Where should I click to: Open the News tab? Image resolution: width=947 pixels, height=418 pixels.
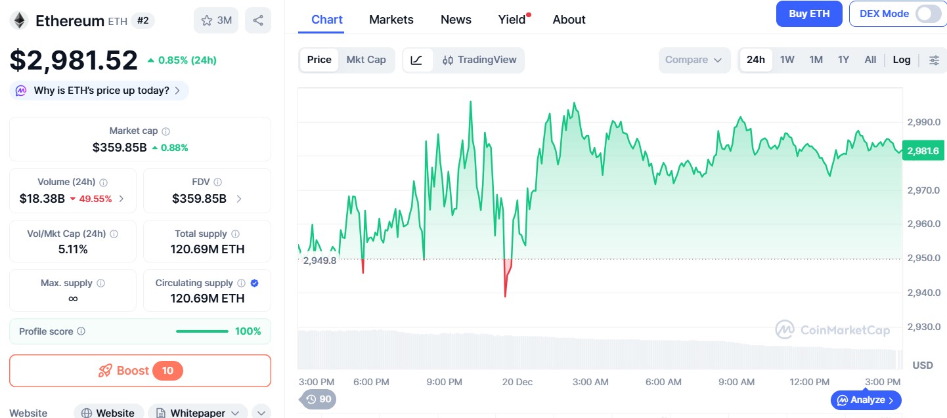coord(456,19)
